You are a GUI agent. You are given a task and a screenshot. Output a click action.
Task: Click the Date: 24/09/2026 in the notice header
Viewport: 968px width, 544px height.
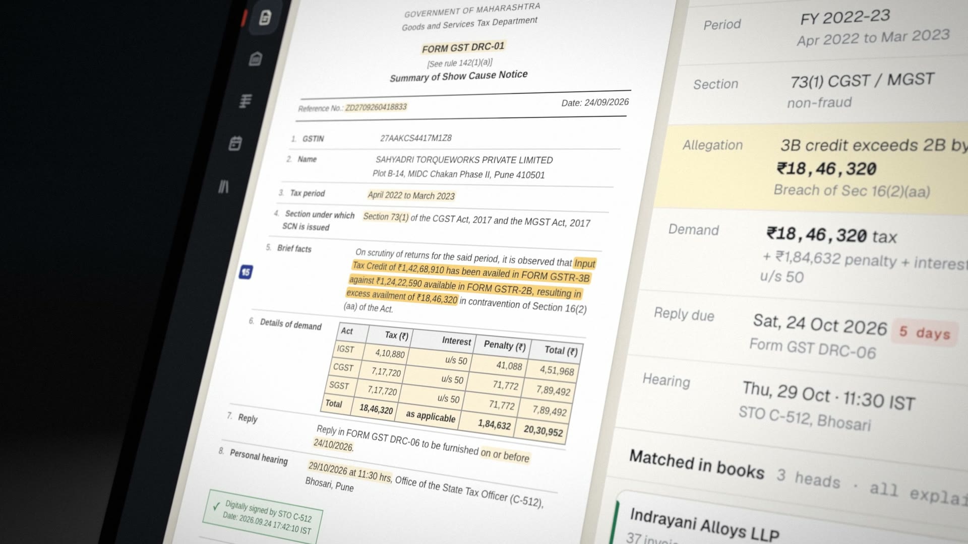tap(595, 102)
